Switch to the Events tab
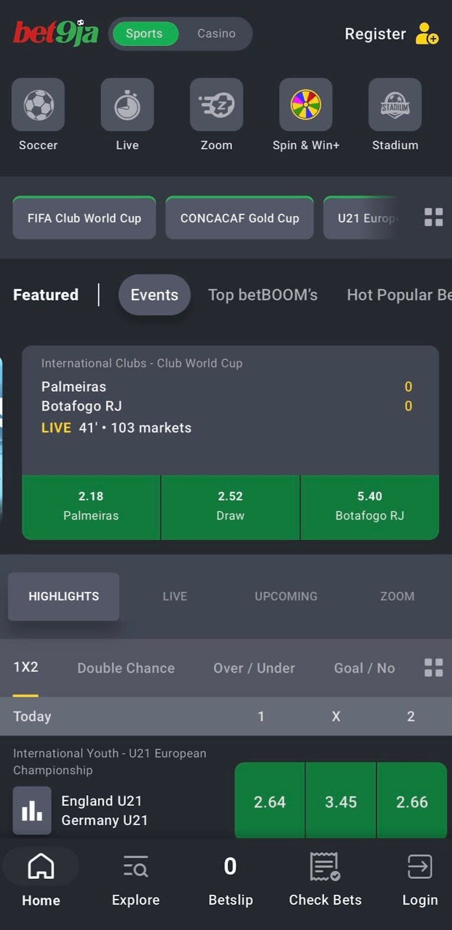 [154, 295]
